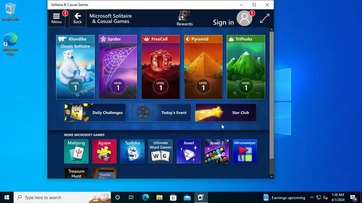Screen dimensions: 362x203
Task: Launch the TriPeaks solitaire game
Action: 246,67
